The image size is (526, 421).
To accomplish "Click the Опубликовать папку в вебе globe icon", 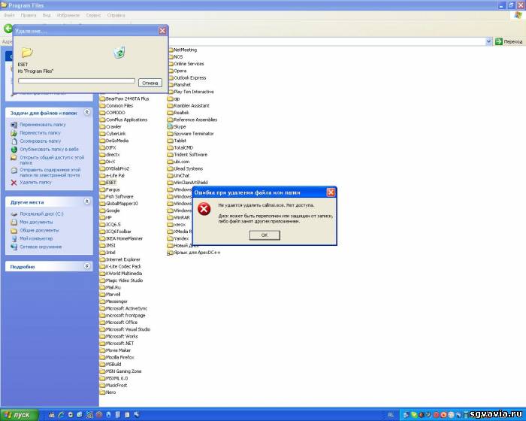I will coord(14,150).
